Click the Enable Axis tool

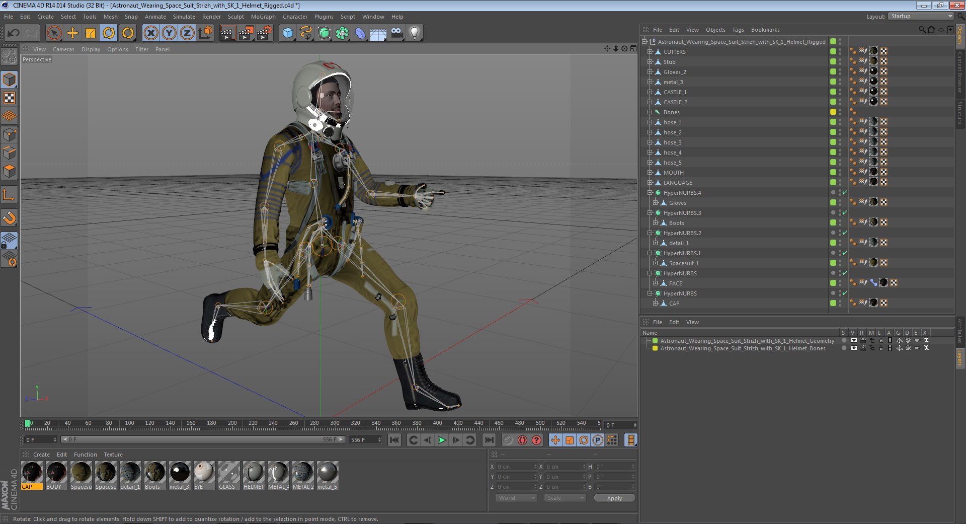[x=10, y=194]
